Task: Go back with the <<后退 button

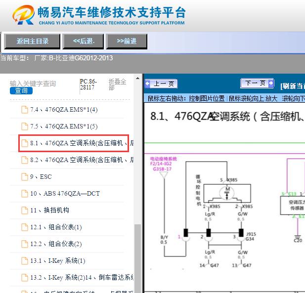Action: tap(83, 41)
